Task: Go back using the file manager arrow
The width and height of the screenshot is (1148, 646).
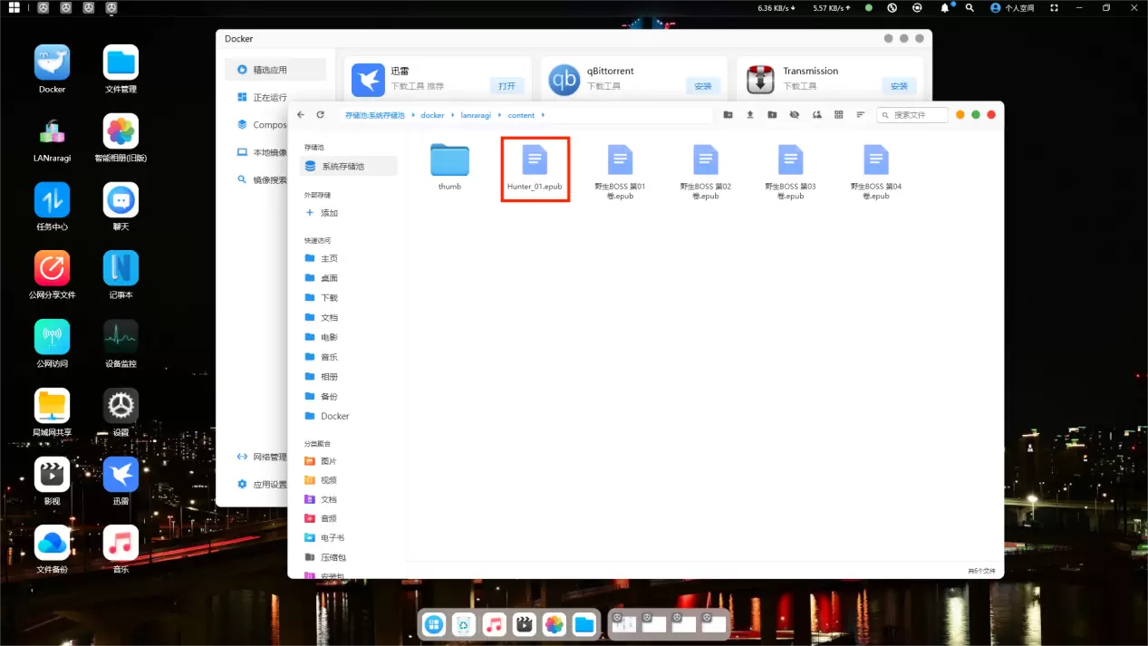Action: [301, 115]
